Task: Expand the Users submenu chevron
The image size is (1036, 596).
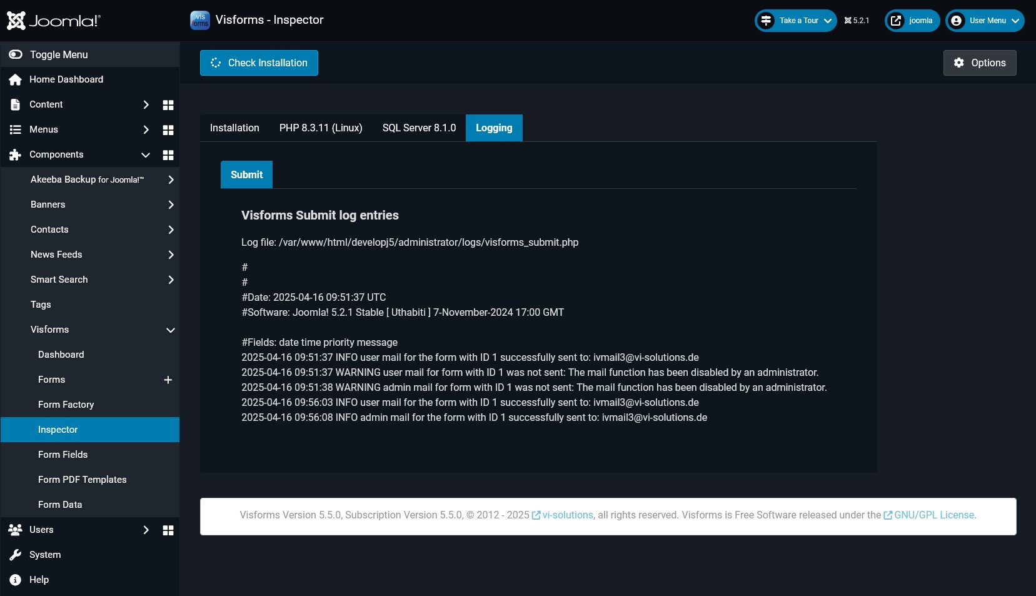Action: click(146, 530)
